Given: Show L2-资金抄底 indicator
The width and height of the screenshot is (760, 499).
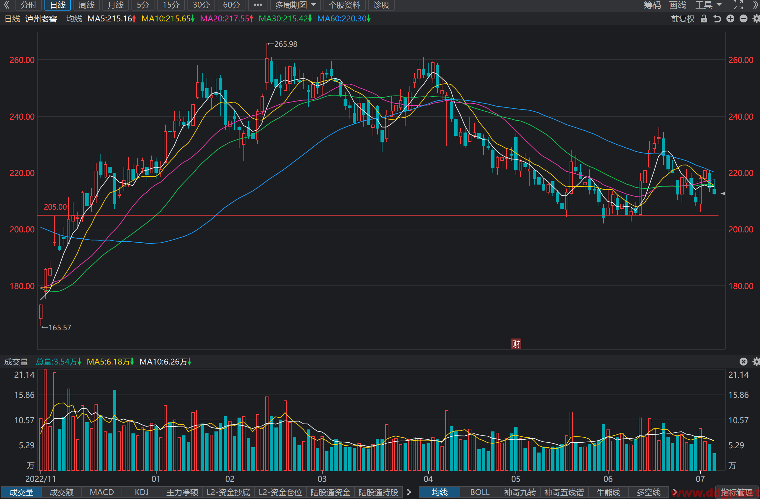Looking at the screenshot, I should click(228, 492).
